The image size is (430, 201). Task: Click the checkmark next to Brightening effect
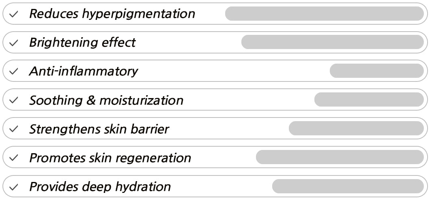tap(14, 43)
